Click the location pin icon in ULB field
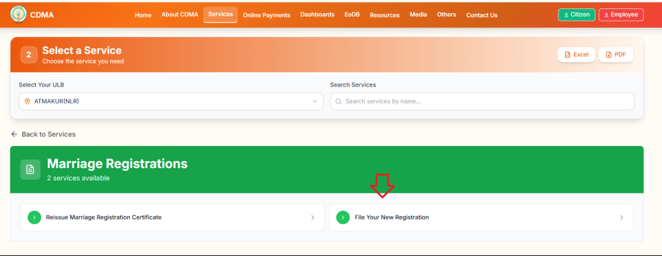 click(x=27, y=101)
